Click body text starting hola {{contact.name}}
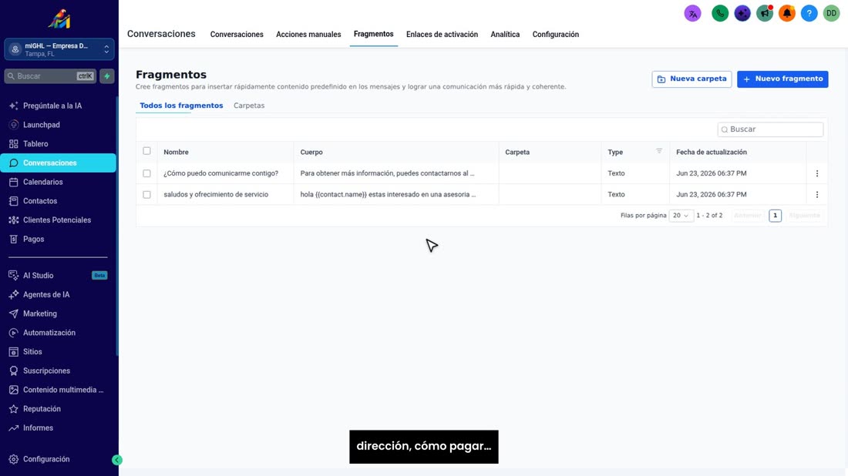This screenshot has height=476, width=848. 388,195
